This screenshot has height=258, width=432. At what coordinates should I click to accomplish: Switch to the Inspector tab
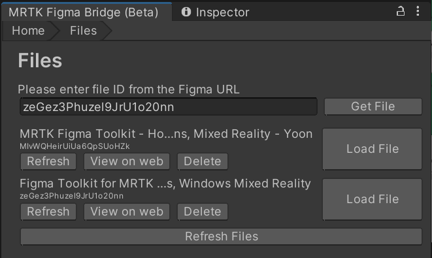click(215, 12)
